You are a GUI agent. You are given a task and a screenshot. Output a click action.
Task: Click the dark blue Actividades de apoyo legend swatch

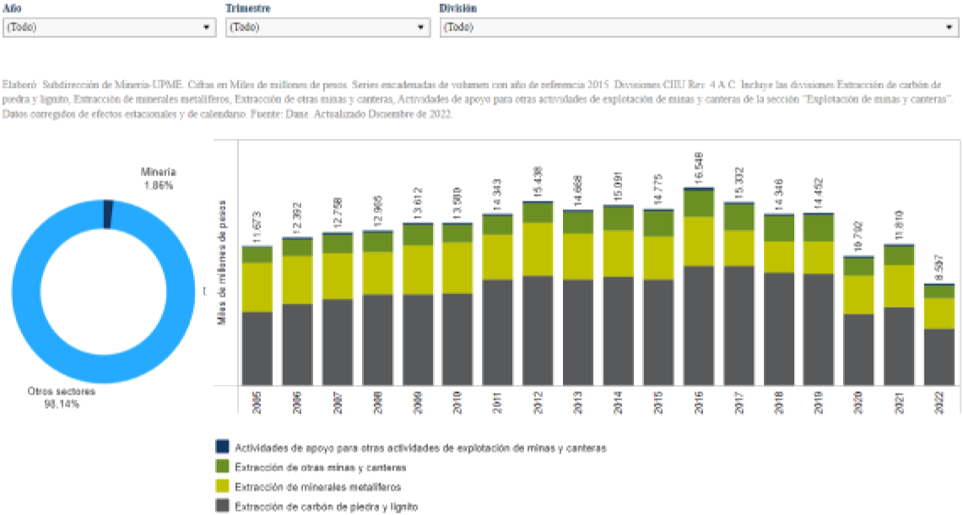(x=223, y=448)
